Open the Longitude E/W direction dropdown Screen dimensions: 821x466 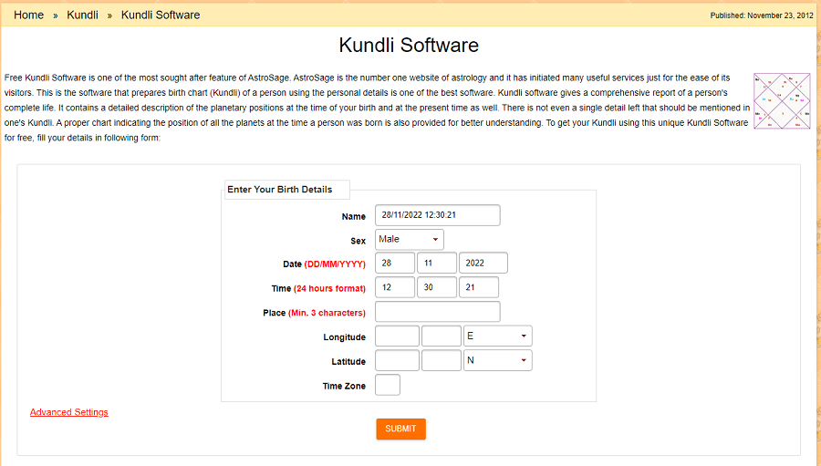[497, 337]
